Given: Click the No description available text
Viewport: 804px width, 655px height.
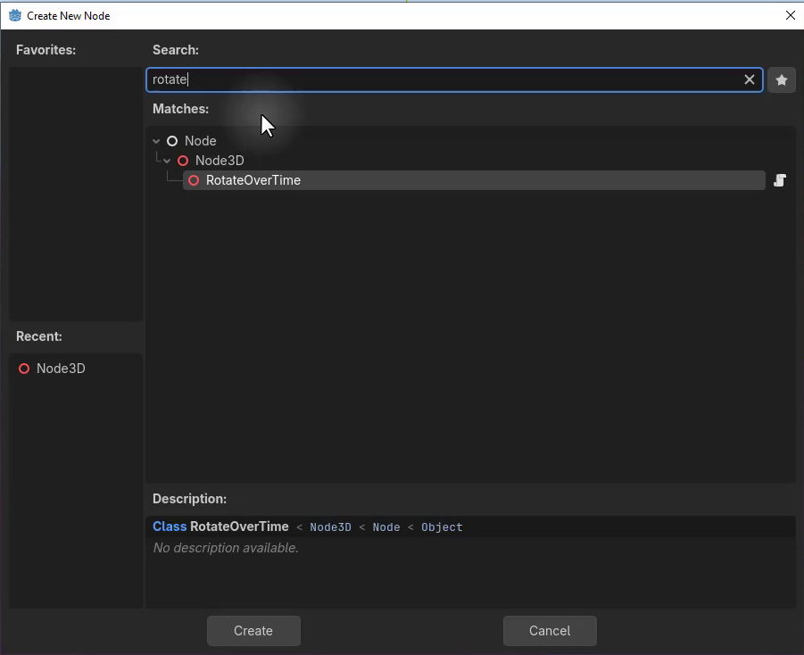Looking at the screenshot, I should [226, 548].
